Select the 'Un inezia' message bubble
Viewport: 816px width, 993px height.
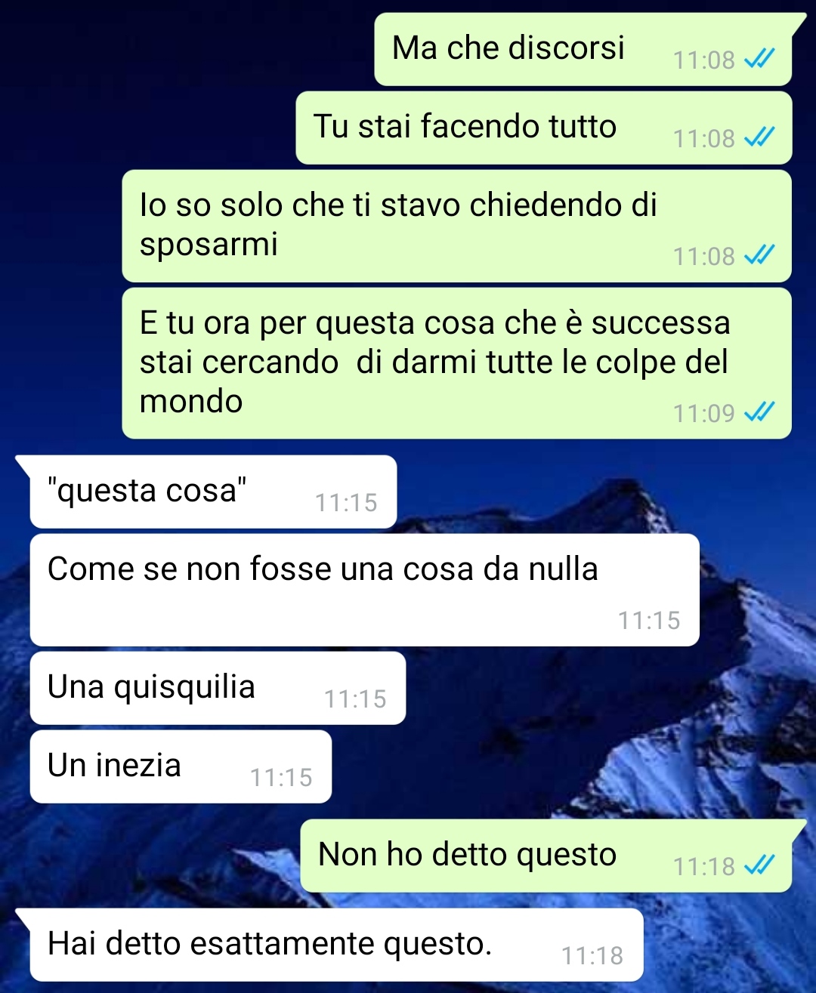tap(181, 766)
